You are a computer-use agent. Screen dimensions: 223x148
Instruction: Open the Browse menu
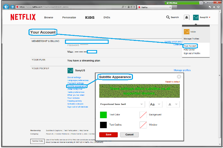click(x=49, y=17)
